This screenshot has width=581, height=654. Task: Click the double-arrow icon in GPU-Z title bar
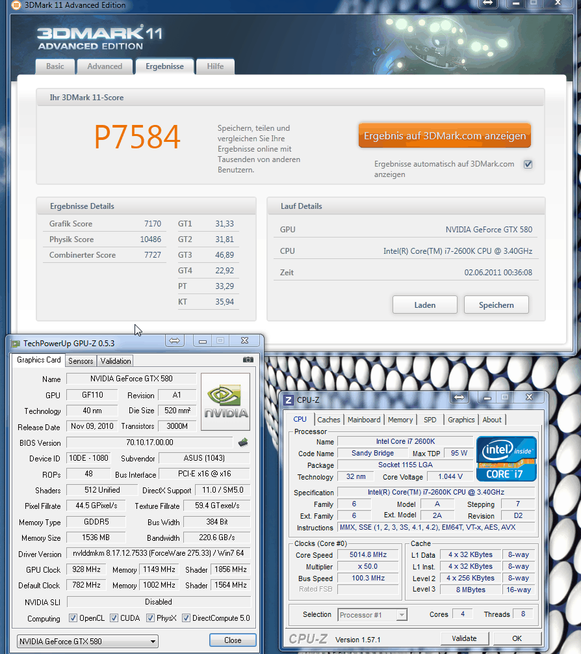coord(174,341)
